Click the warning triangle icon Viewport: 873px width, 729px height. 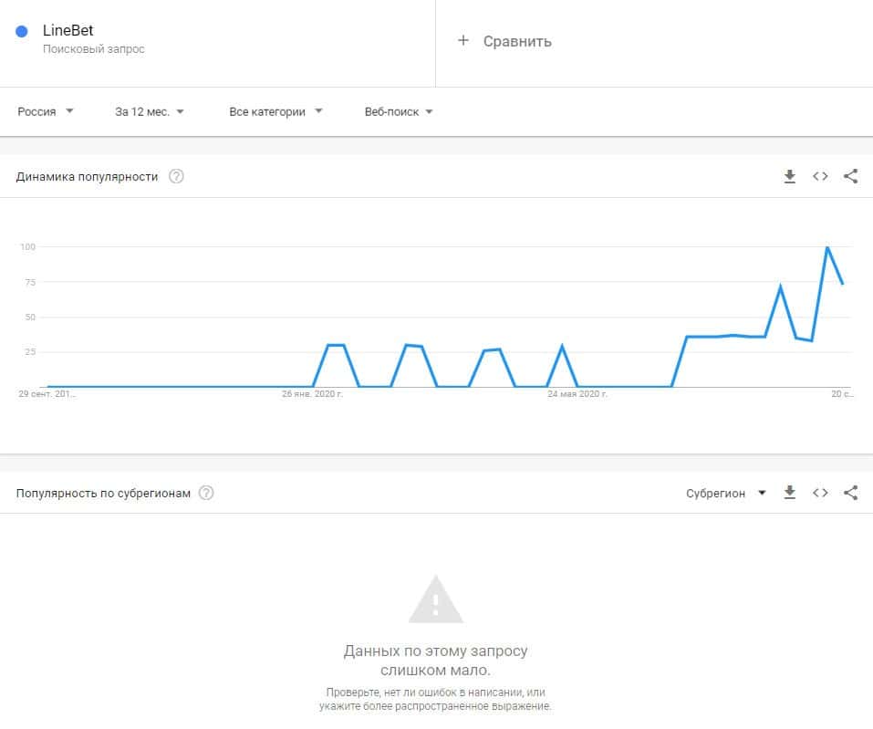coord(436,599)
